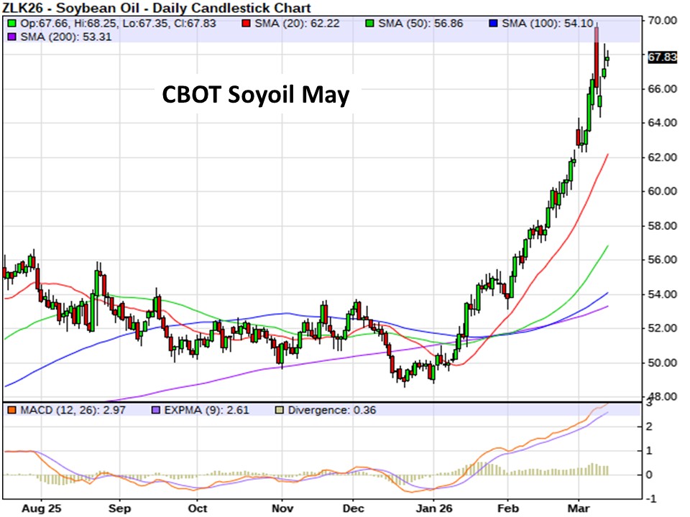
Task: Click the purple SMA (200) legend swatch
Action: tap(10, 36)
